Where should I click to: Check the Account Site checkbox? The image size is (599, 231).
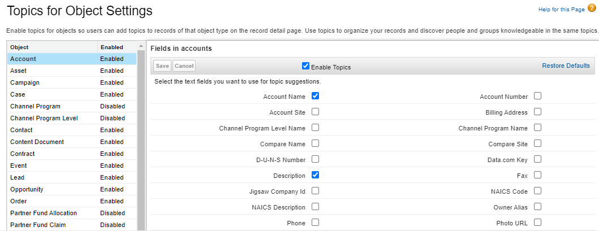[315, 112]
